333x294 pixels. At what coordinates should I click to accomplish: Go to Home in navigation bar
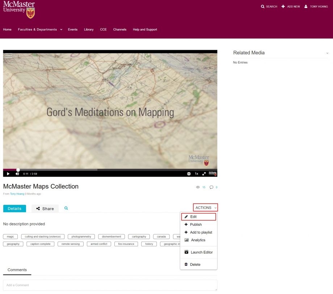pyautogui.click(x=7, y=30)
